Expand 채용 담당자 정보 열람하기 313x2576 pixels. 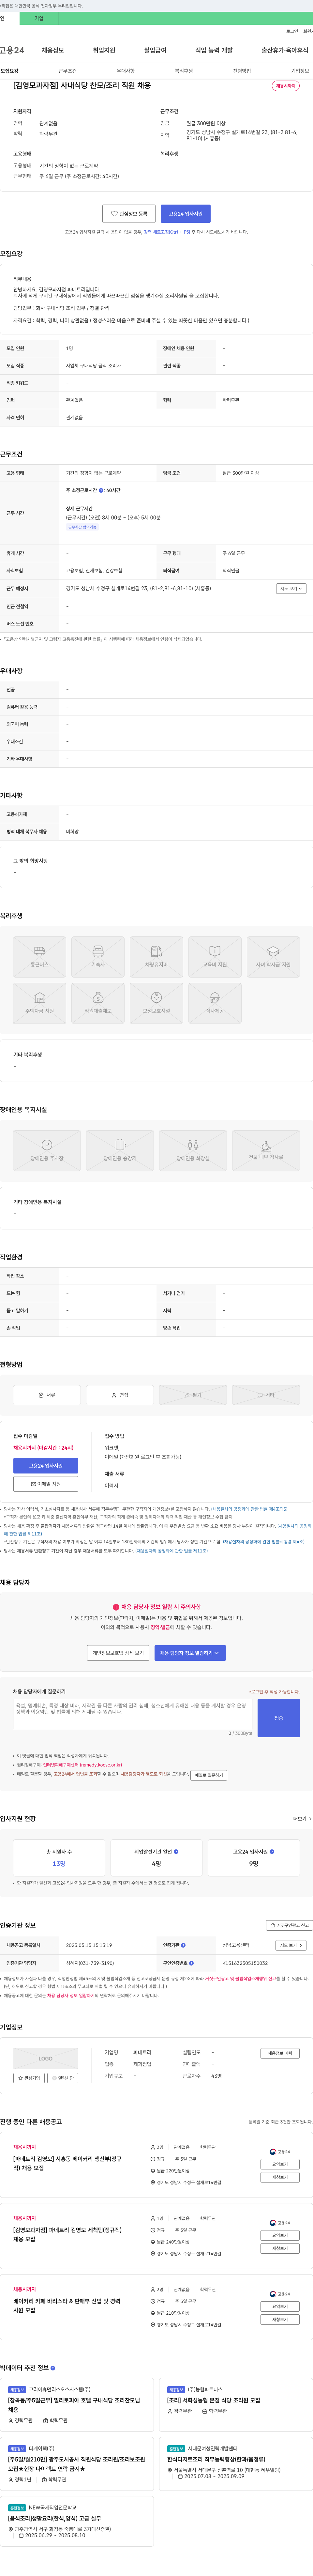[x=190, y=1653]
